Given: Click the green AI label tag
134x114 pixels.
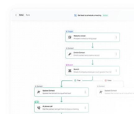Looking at the screenshot, I should click(37, 102).
